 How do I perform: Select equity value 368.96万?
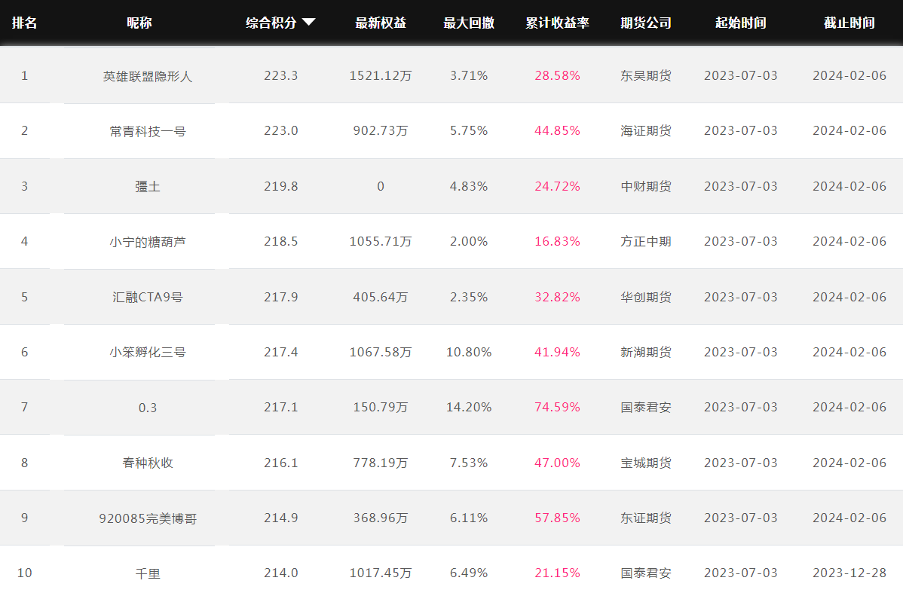(x=381, y=518)
